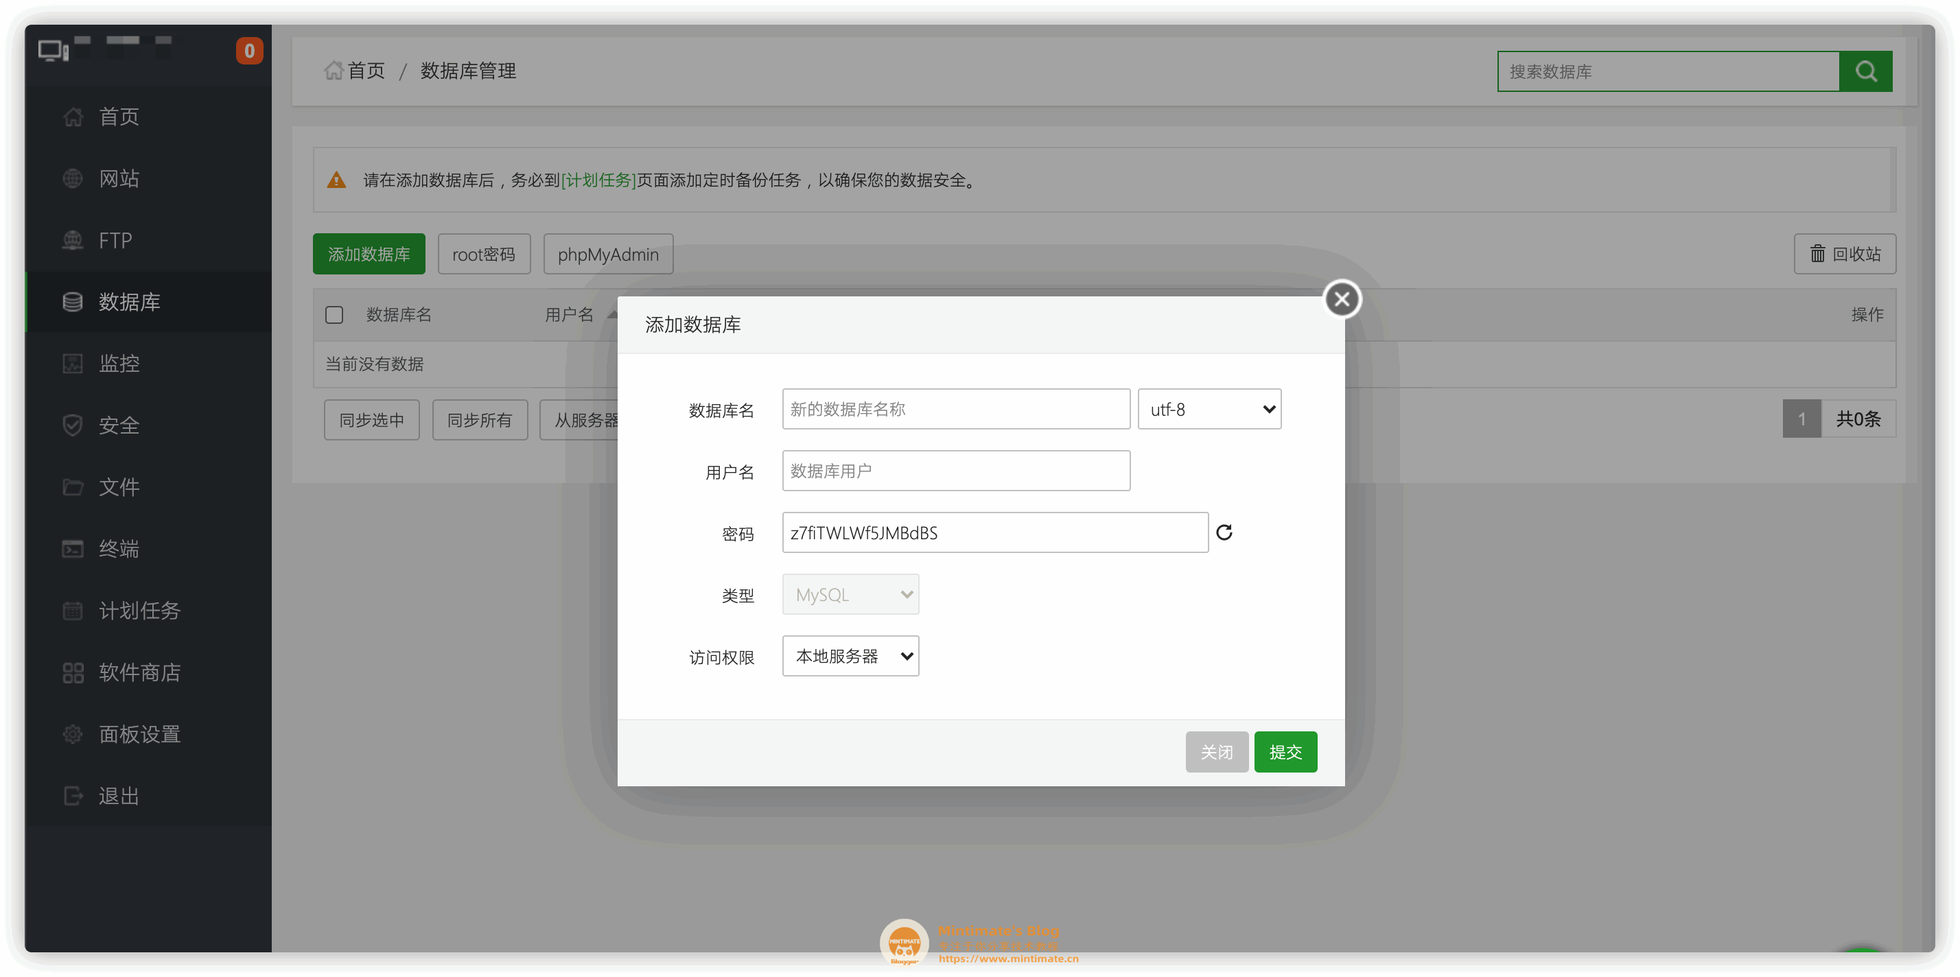The width and height of the screenshot is (1960, 977).
Task: Open the red notification badge showing 0
Action: (249, 51)
